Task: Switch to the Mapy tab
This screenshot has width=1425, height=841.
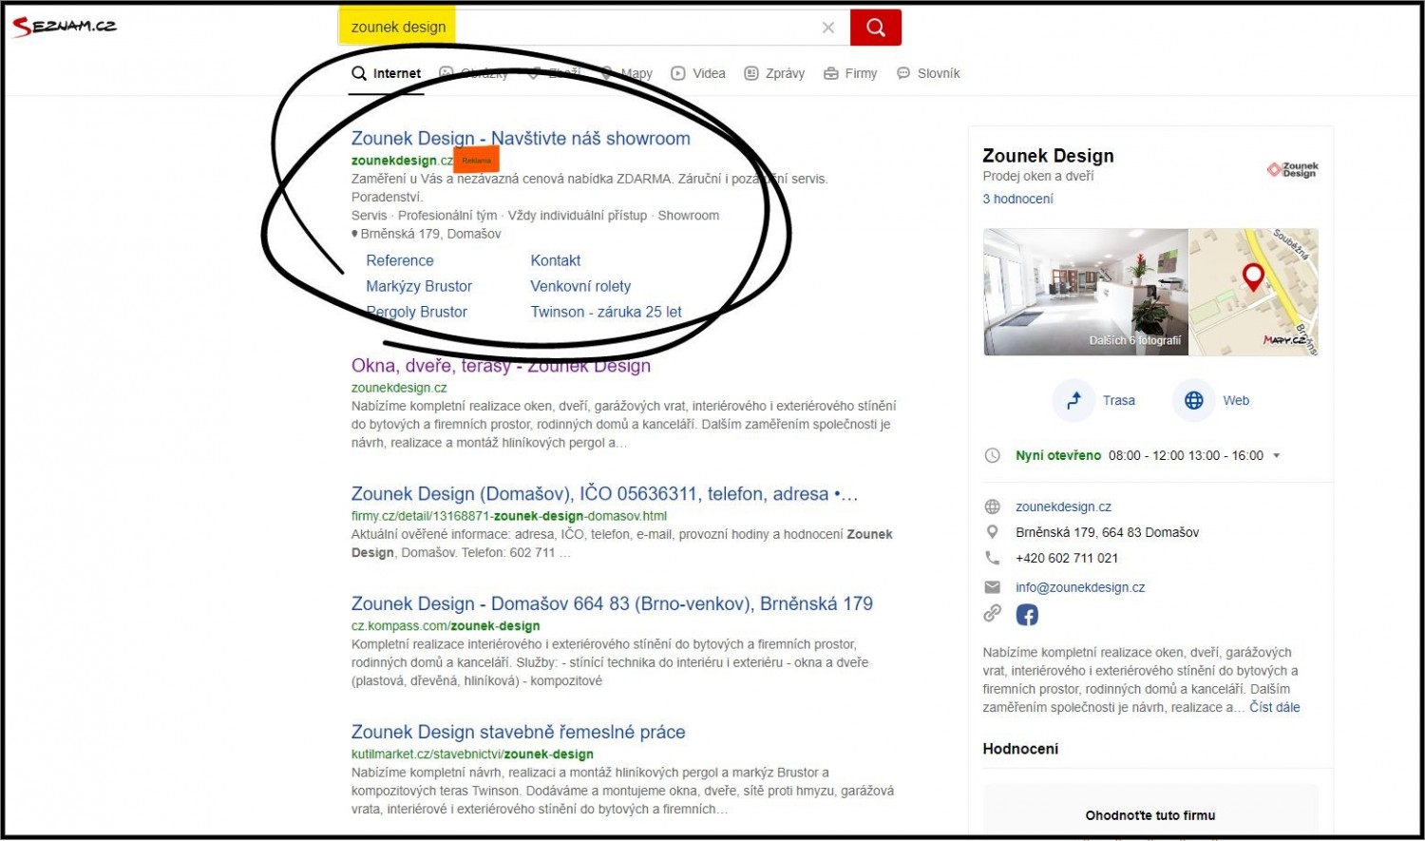Action: (x=627, y=73)
